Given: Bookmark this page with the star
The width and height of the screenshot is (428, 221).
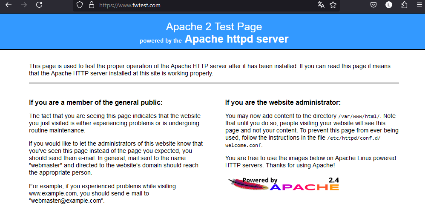Looking at the screenshot, I should [333, 5].
